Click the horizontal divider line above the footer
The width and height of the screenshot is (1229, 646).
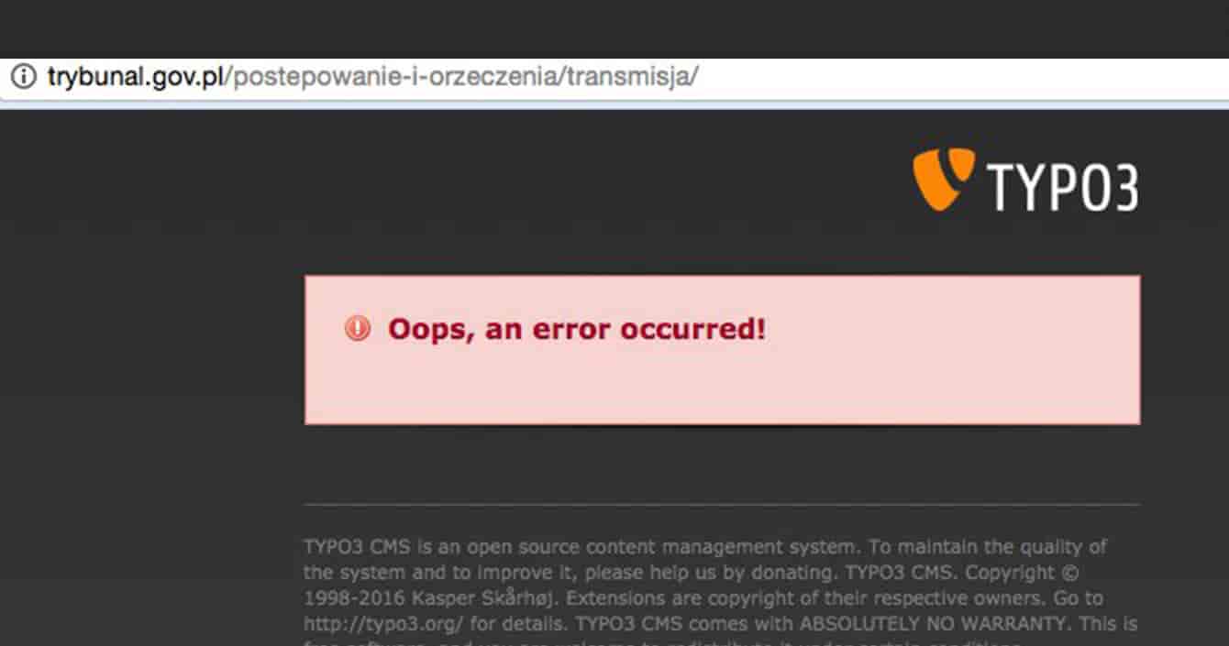point(722,505)
